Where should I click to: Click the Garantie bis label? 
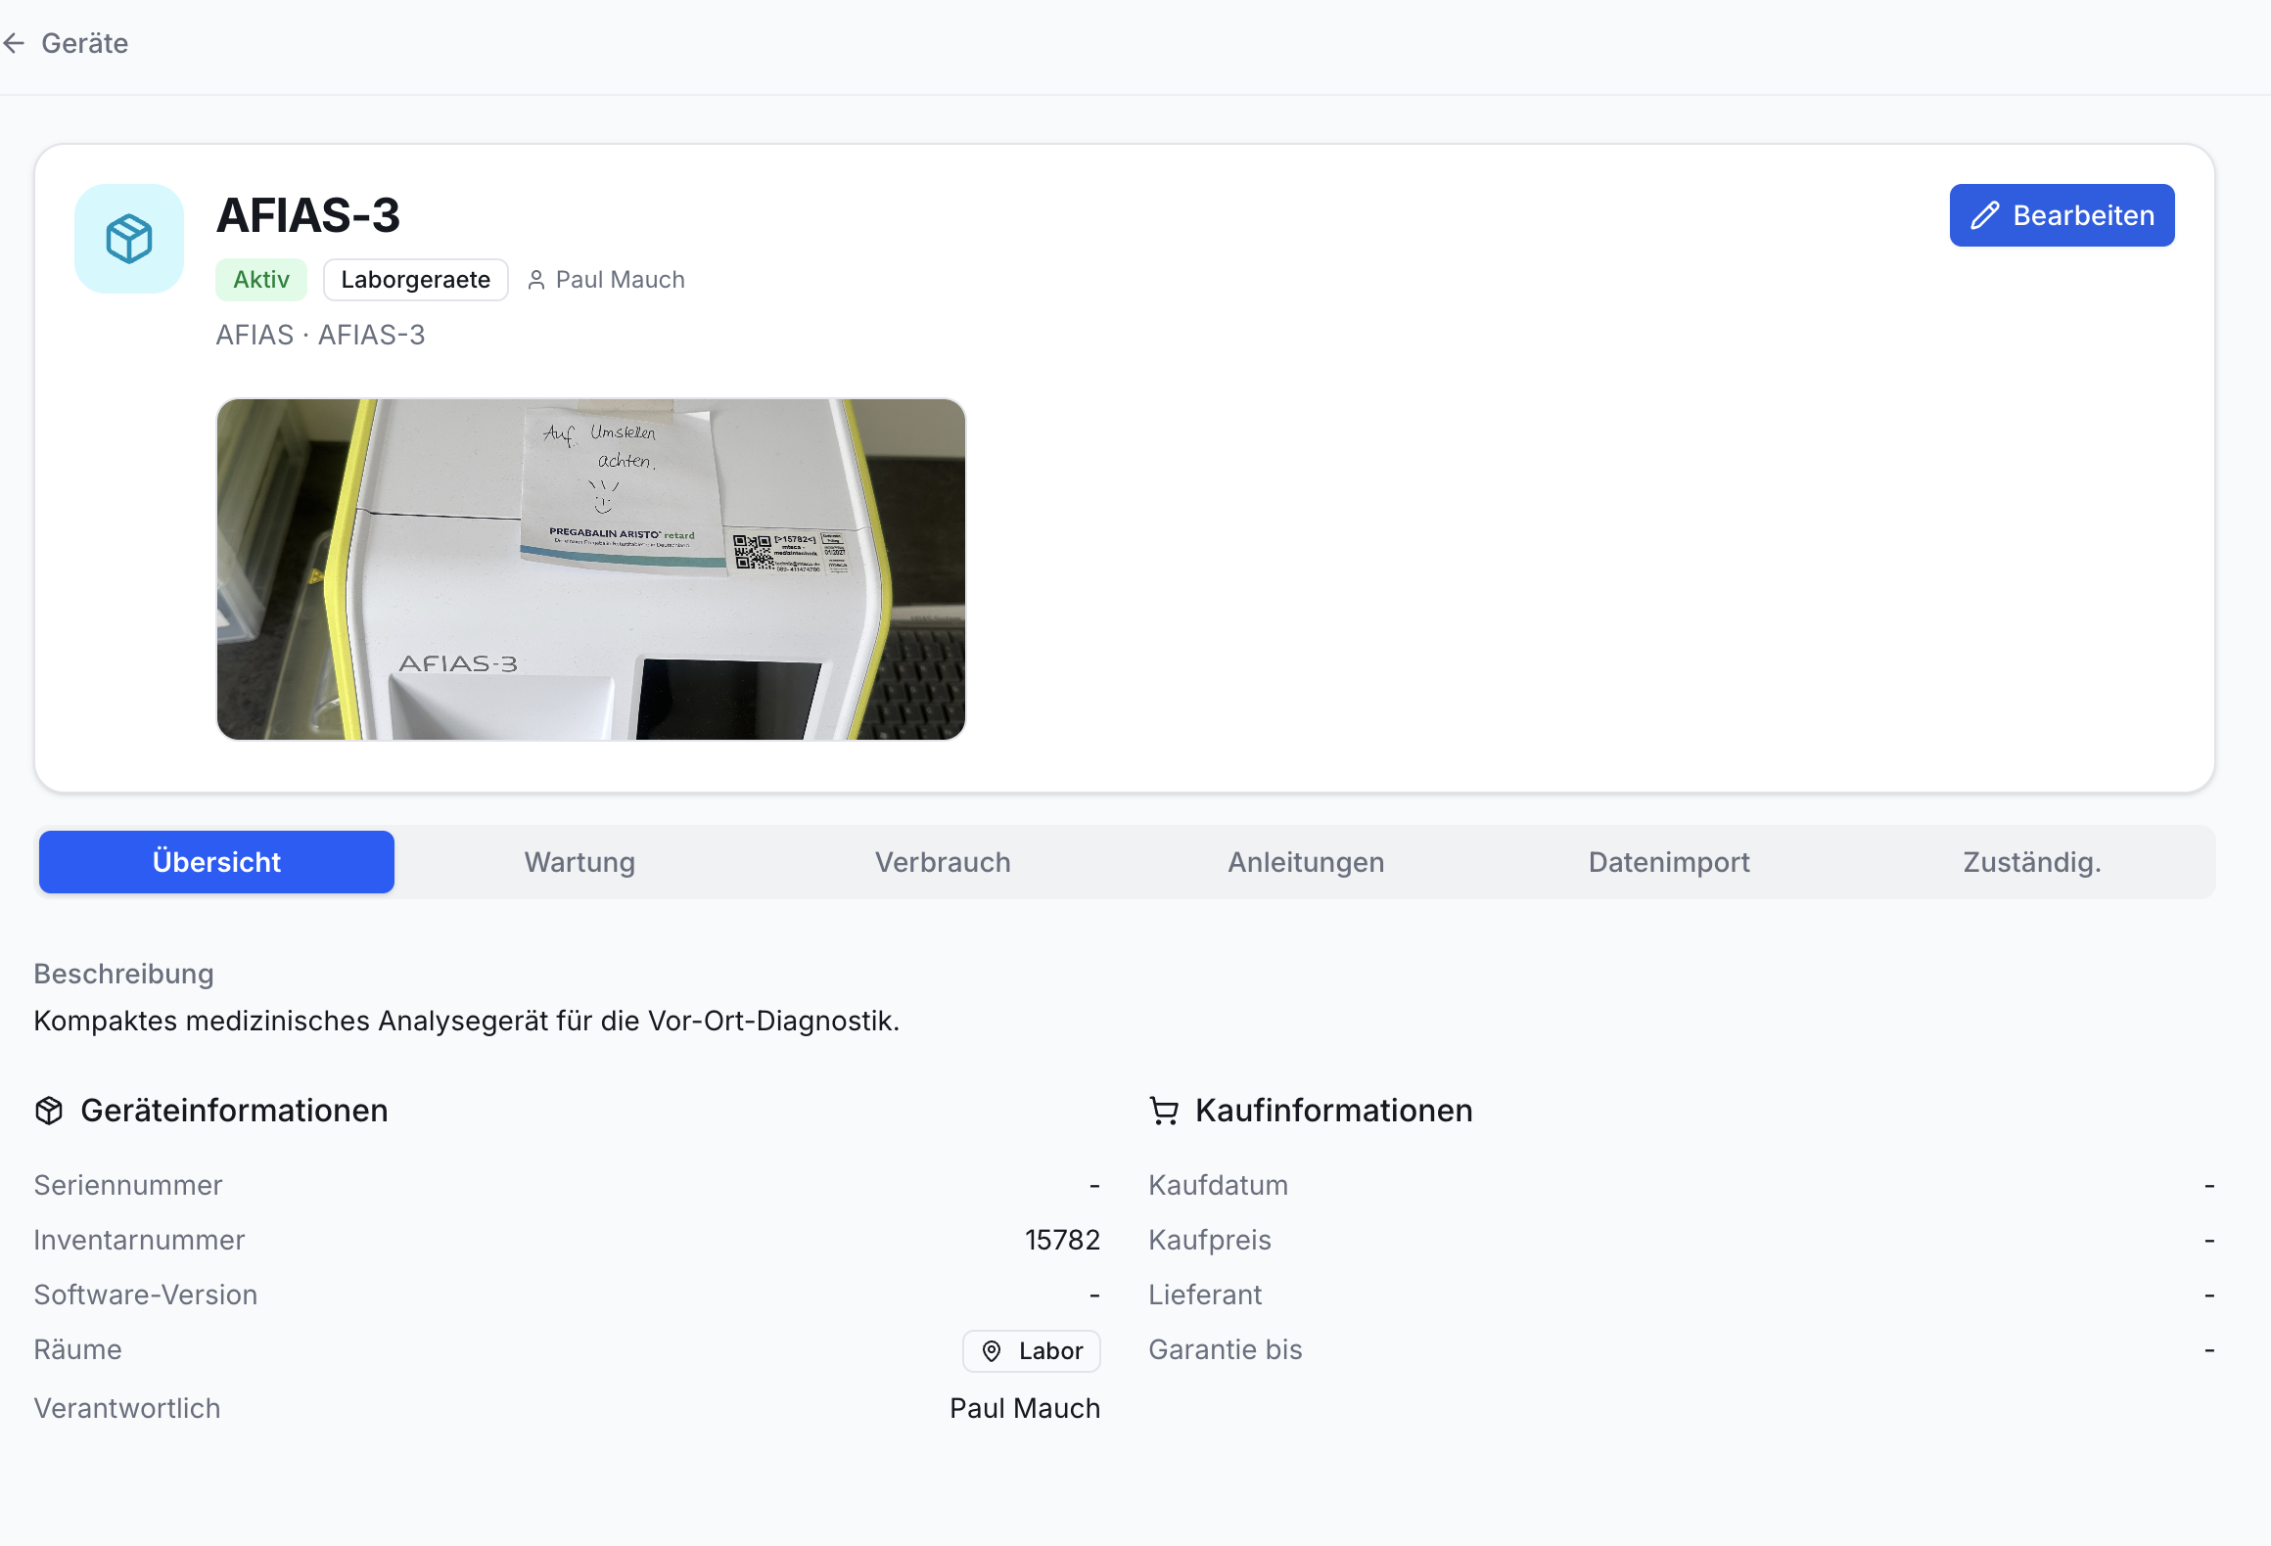click(1226, 1349)
